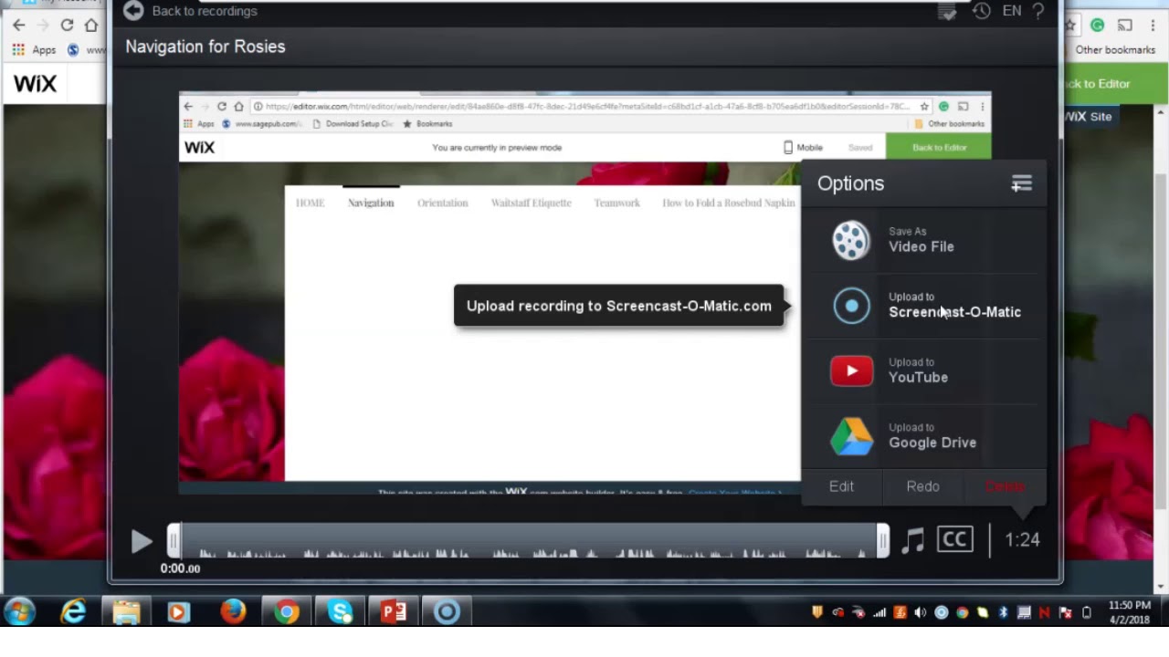Image resolution: width=1169 pixels, height=657 pixels.
Task: Change language with the EN selector
Action: [1012, 11]
